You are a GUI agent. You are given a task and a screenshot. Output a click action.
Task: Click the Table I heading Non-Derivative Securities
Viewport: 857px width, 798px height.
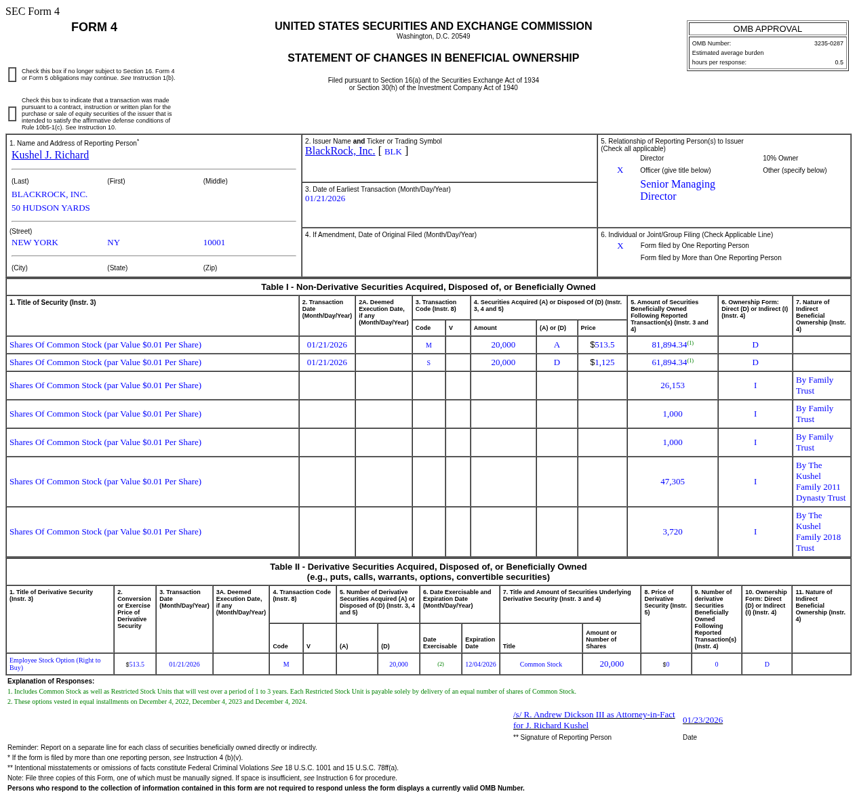(x=428, y=287)
